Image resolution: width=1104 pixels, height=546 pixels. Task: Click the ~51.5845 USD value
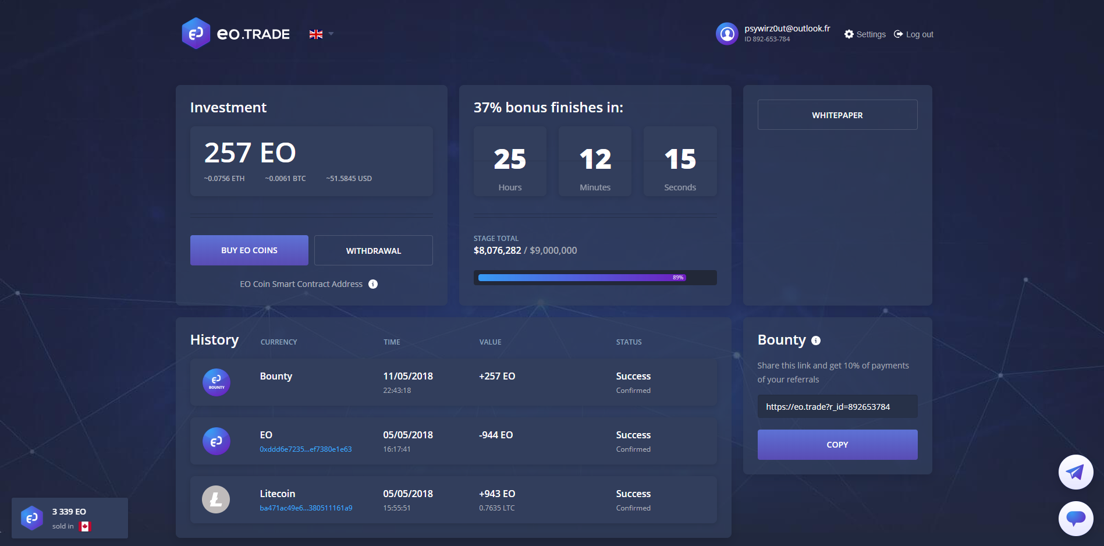pyautogui.click(x=349, y=179)
